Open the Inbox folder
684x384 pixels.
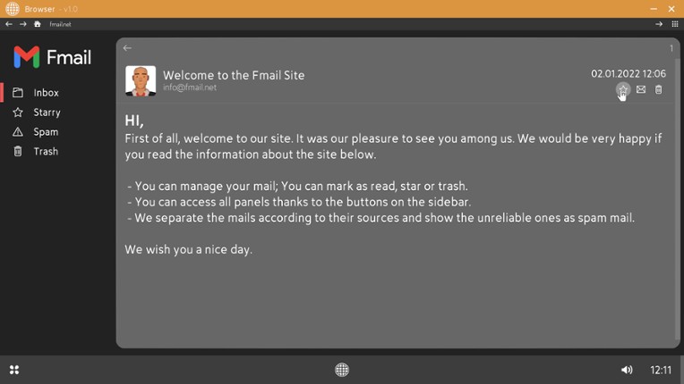(46, 93)
